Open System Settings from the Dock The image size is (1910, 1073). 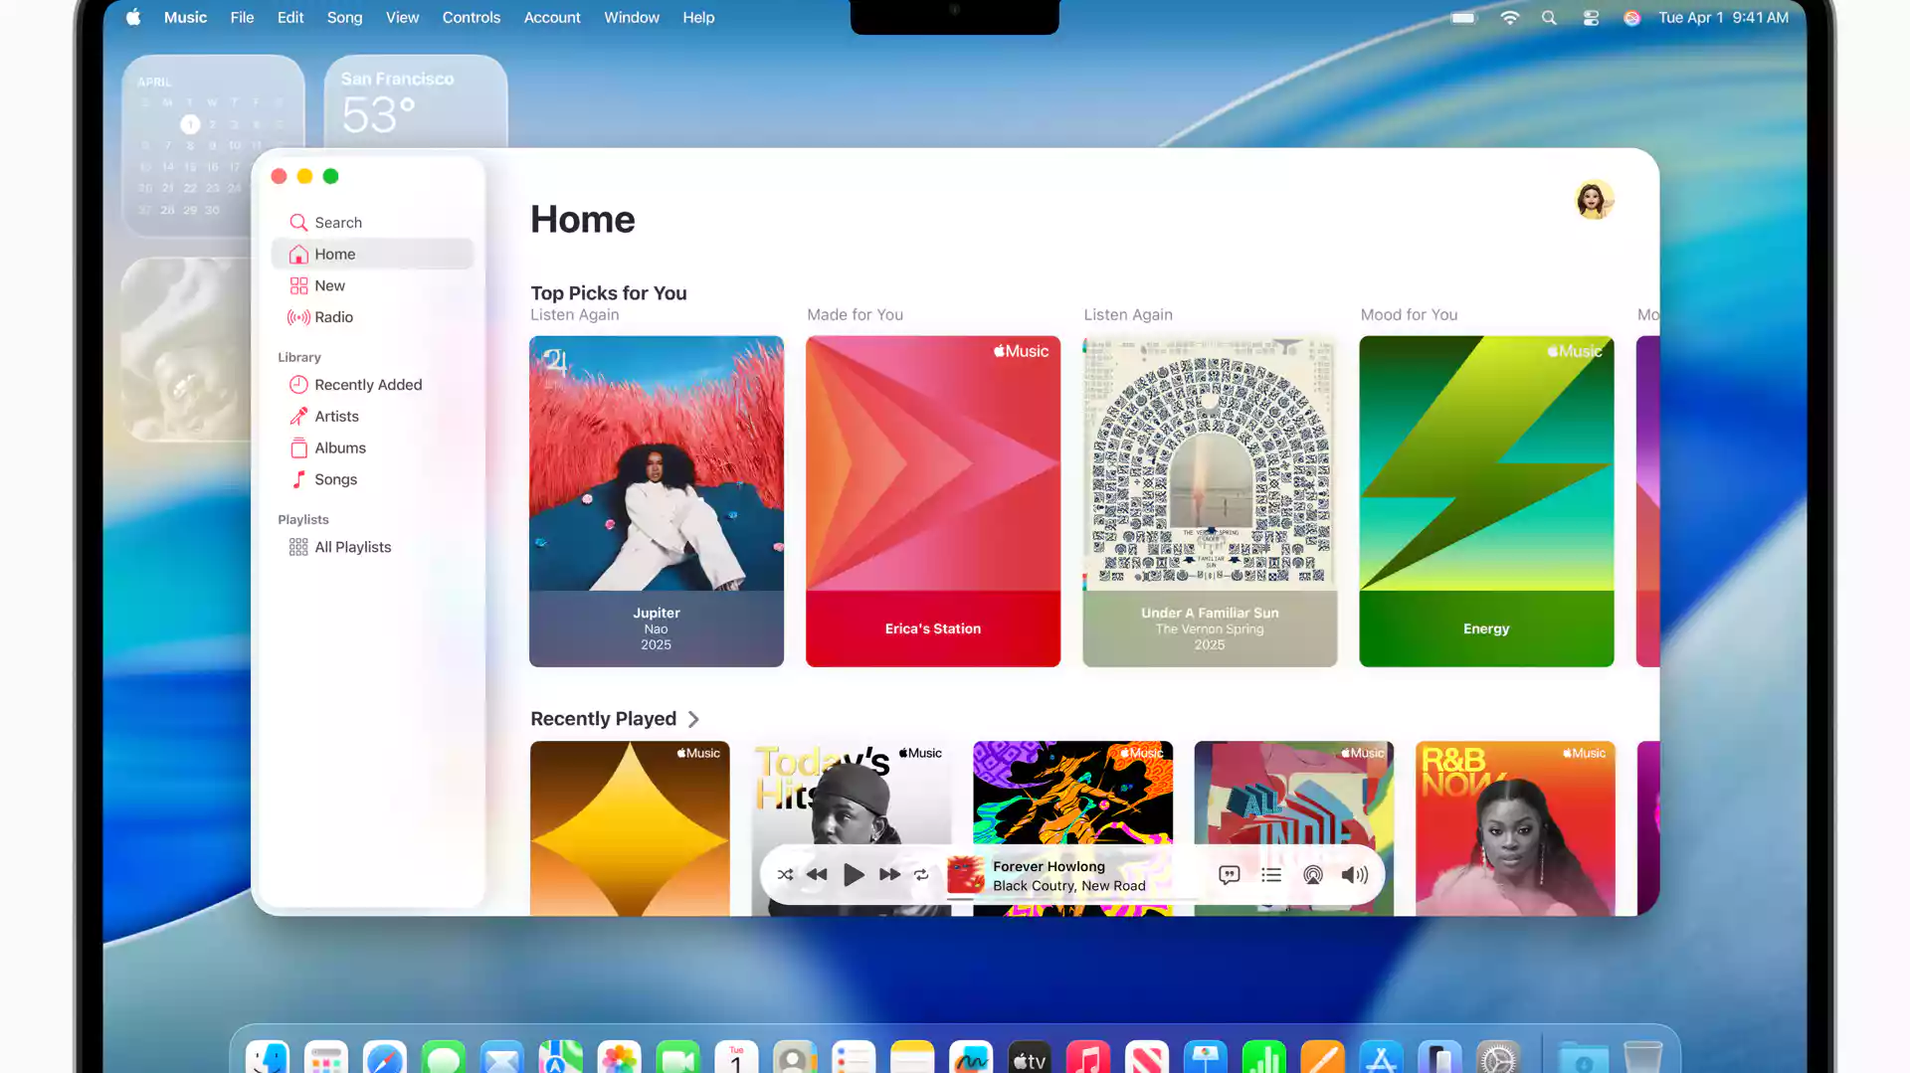(x=1498, y=1058)
